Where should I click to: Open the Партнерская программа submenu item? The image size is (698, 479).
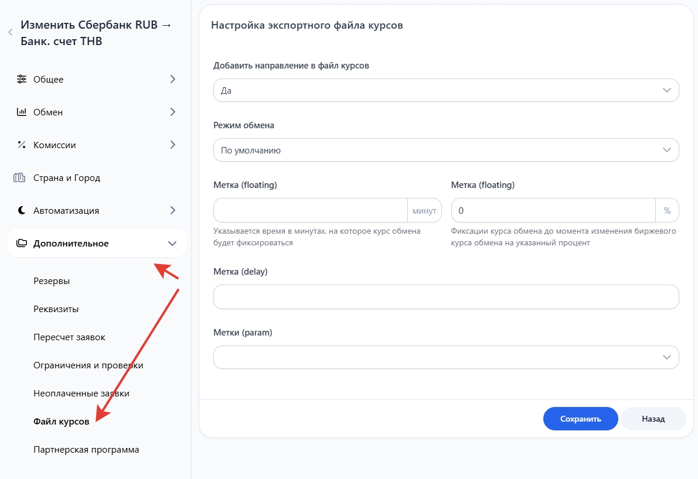pos(86,450)
